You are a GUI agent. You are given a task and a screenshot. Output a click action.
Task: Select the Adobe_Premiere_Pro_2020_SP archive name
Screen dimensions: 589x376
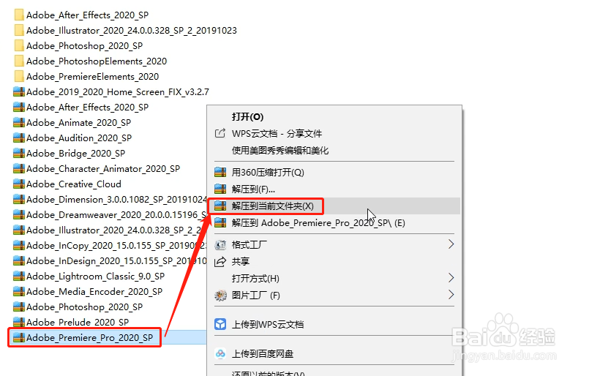click(x=90, y=338)
